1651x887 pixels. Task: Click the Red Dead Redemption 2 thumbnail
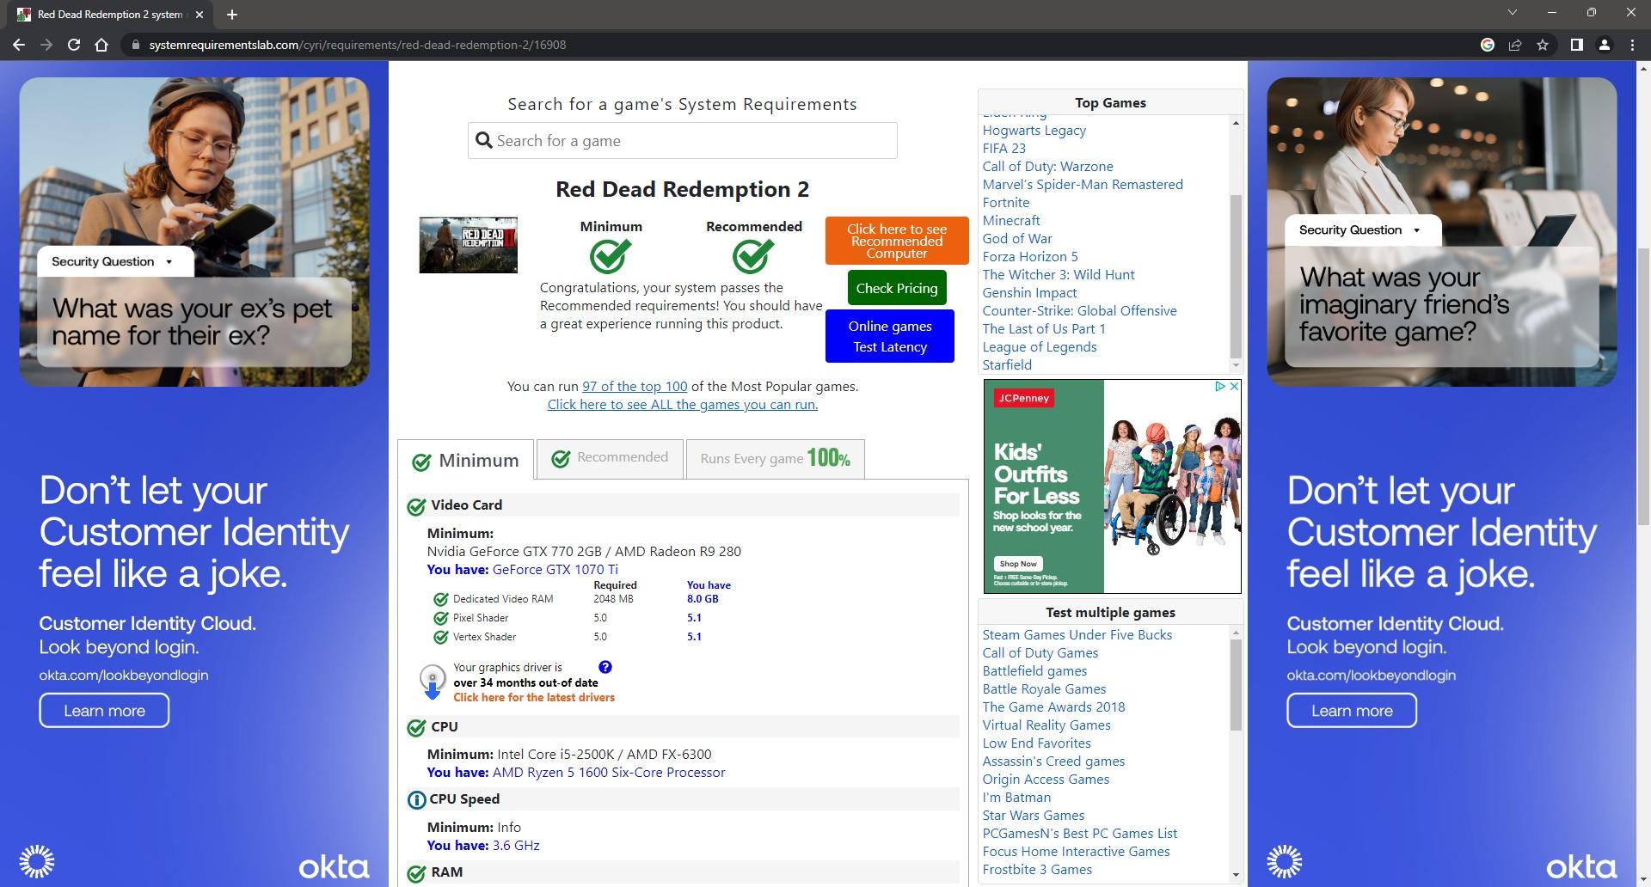pos(468,245)
